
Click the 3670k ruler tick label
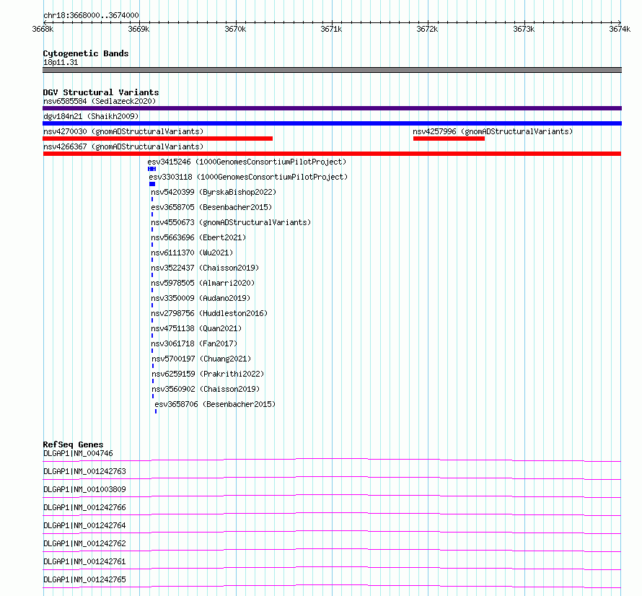point(235,29)
